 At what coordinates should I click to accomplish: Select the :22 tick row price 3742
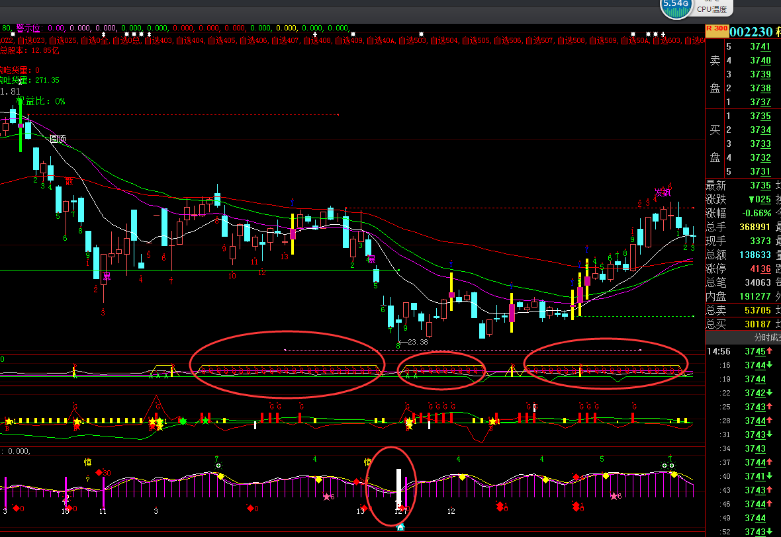point(755,393)
